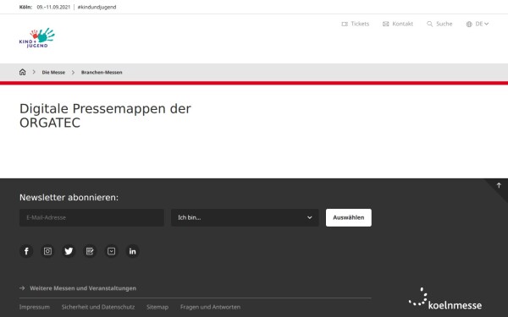Open Fragen und Antworten link
The height and width of the screenshot is (317, 508).
coord(210,307)
